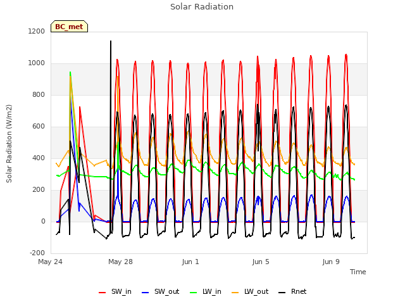
Task: Click the blue SW_out legend color marker
Action: pyautogui.click(x=146, y=293)
